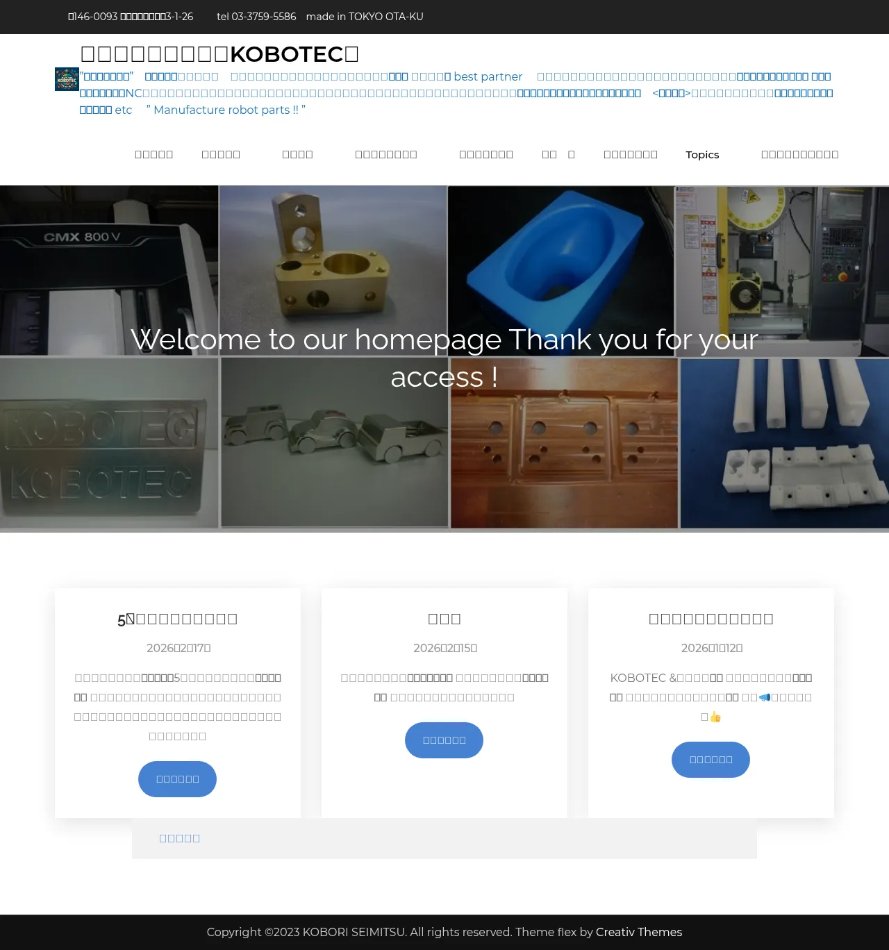Click the blue link in the gray bar

click(x=180, y=838)
